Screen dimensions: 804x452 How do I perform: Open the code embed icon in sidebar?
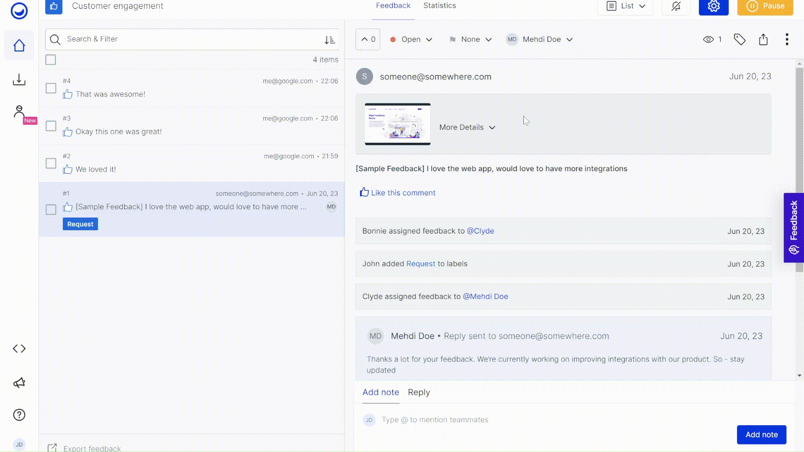[19, 349]
